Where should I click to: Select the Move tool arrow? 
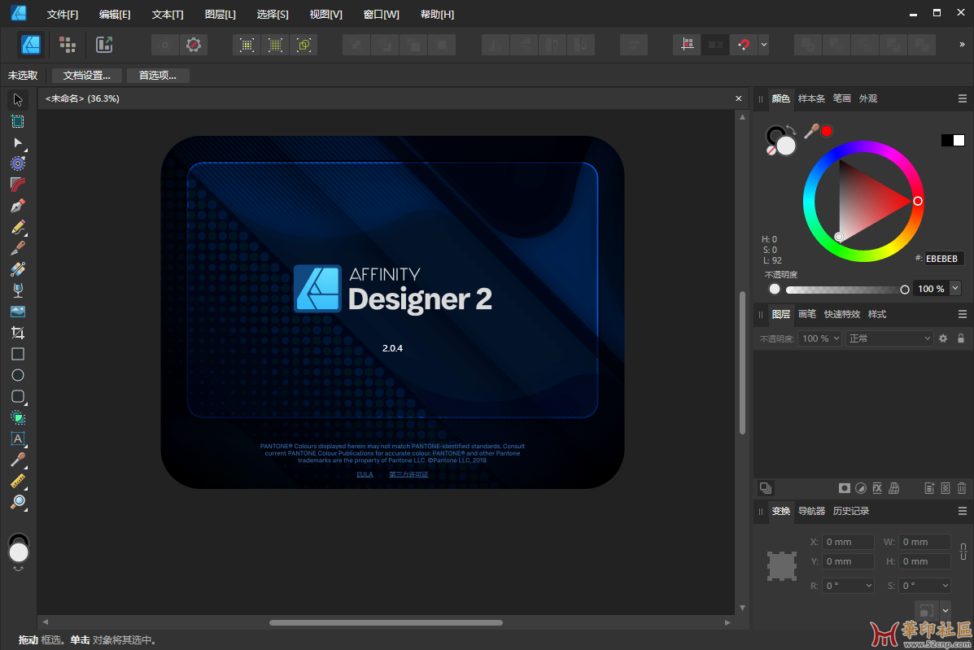18,100
